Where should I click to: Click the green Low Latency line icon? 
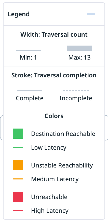(x=18, y=147)
